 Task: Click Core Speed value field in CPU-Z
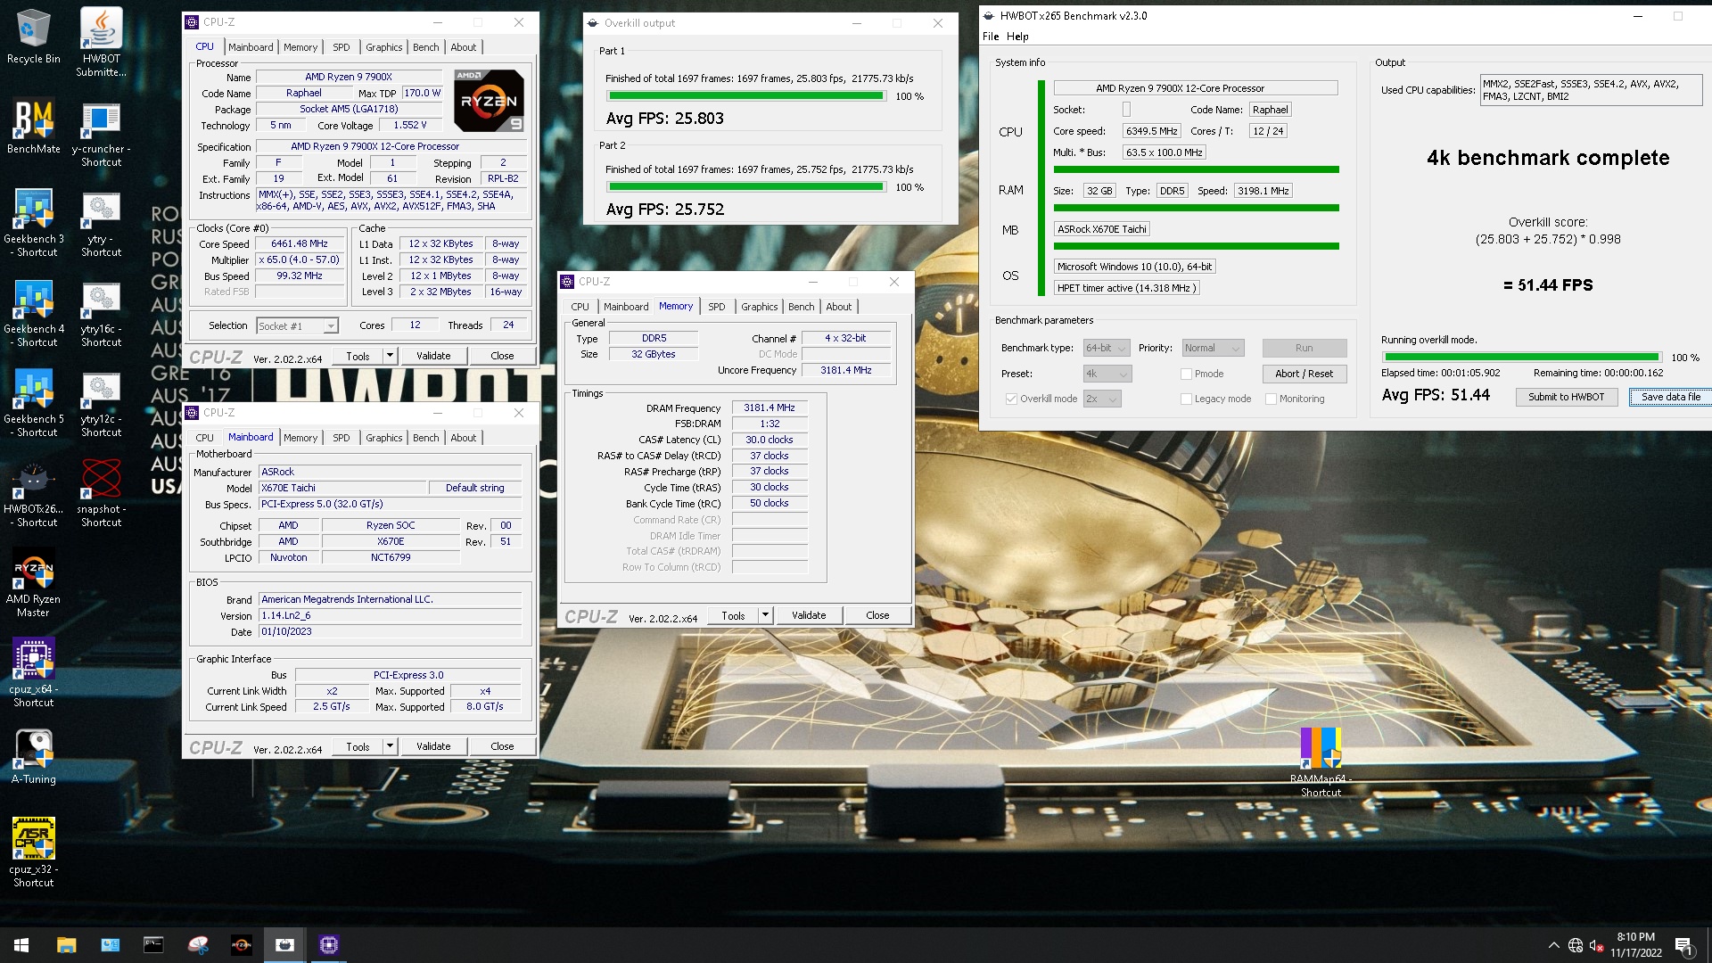300,243
